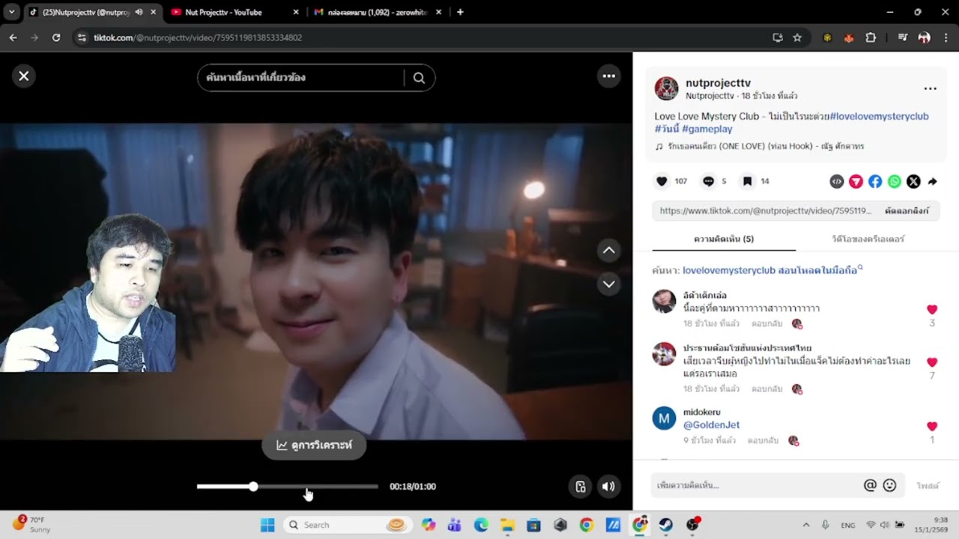
Task: Reload the TikTok page
Action: [56, 37]
